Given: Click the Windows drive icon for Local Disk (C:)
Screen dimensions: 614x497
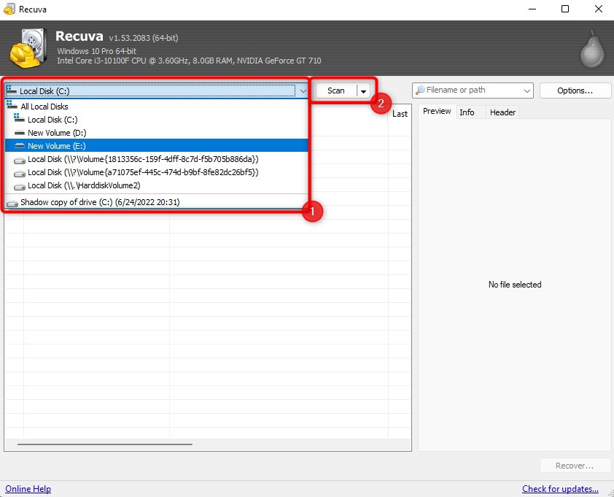Looking at the screenshot, I should click(x=19, y=118).
